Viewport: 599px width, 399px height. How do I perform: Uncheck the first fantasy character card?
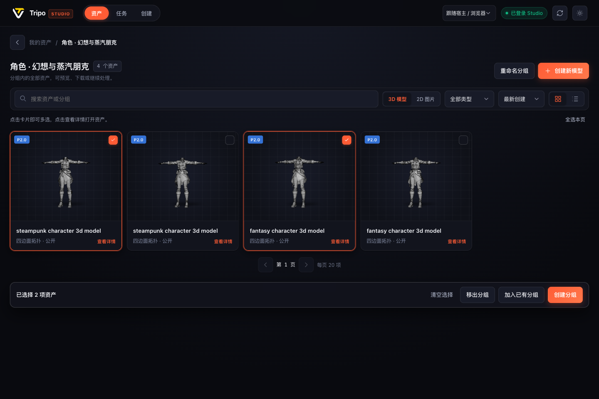(x=347, y=140)
